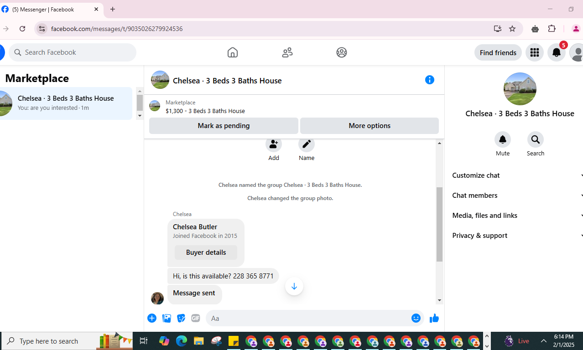This screenshot has height=350, width=583.
Task: Open the emoji picker
Action: tap(416, 318)
